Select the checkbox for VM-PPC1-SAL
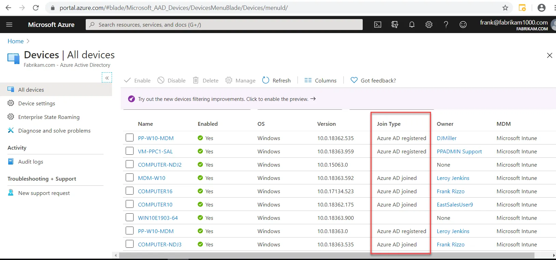556x260 pixels. pyautogui.click(x=129, y=151)
